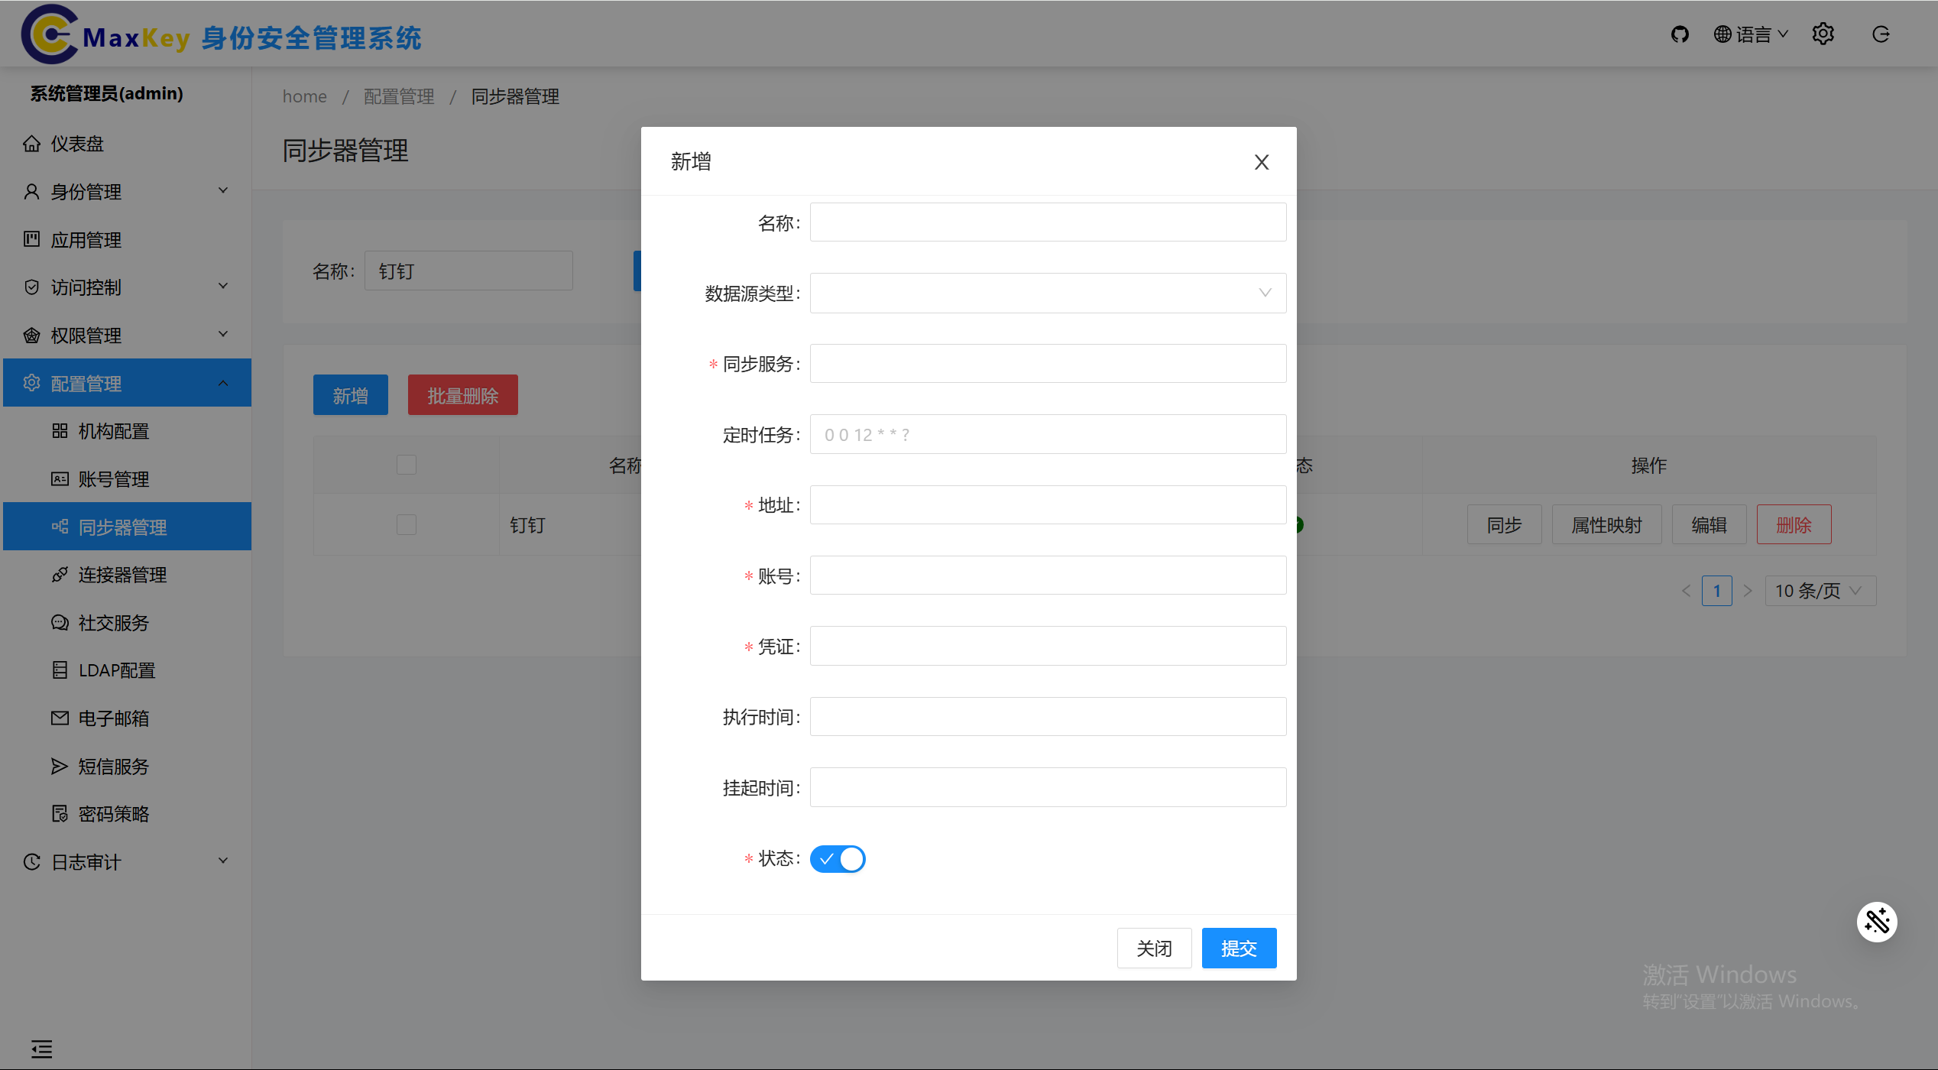Expand the 语言 language menu

tap(1752, 34)
